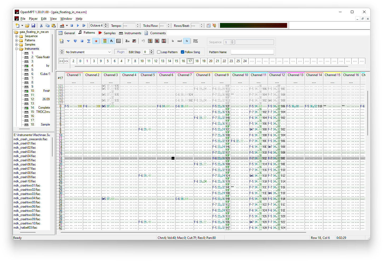Click the Zxx macro configuration icon
383x261 pixels.
(x=127, y=41)
